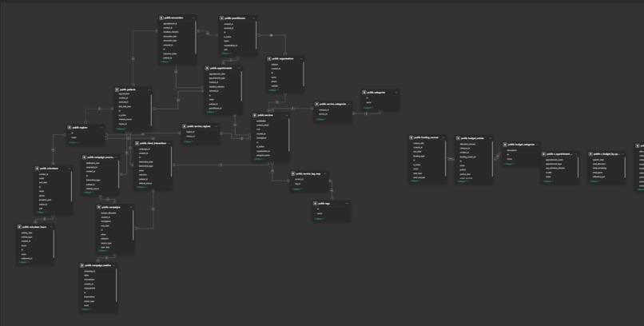Open the ellipsis menu on public.practitioners
Image resolution: width=644 pixels, height=326 pixels.
coord(252,18)
